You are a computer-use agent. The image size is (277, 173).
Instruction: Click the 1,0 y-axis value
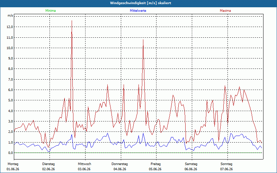(11, 142)
